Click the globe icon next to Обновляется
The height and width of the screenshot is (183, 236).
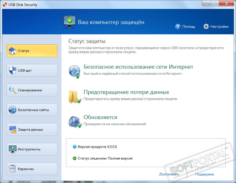(75, 122)
